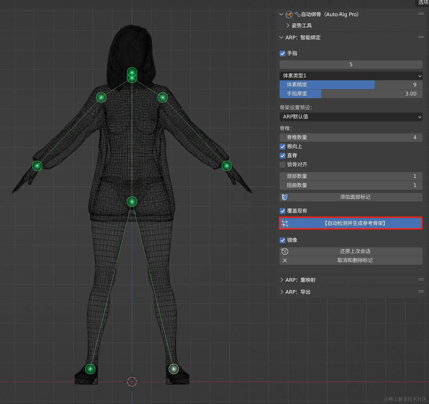The height and width of the screenshot is (404, 429).
Task: Toggle the 手指 fingers checkbox
Action: (283, 53)
